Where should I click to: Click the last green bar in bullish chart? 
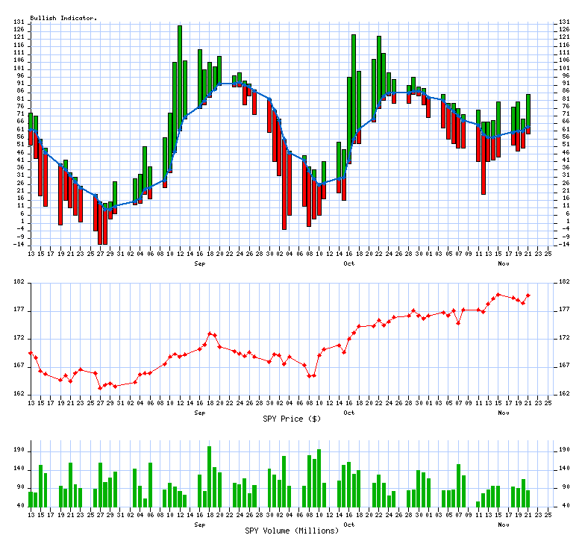pyautogui.click(x=528, y=110)
